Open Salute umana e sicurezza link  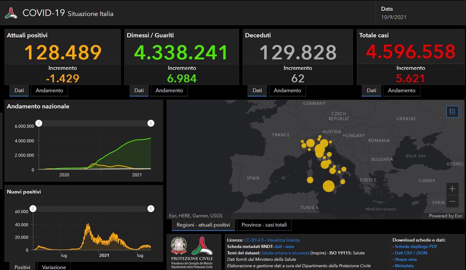[x=285, y=253]
